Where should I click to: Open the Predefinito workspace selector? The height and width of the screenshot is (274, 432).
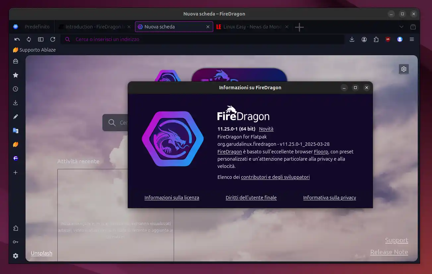point(37,27)
